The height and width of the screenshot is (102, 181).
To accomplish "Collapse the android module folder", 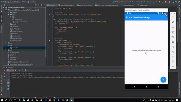I will pyautogui.click(x=6, y=10).
